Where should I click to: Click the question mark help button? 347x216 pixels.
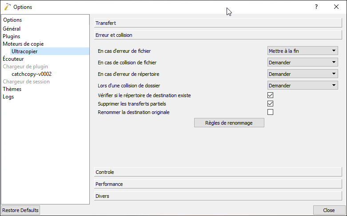[316, 7]
